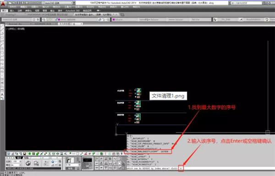This screenshot has width=275, height=176.
Task: Click the table style icon in Styles toolbar
Action: (x=267, y=20)
